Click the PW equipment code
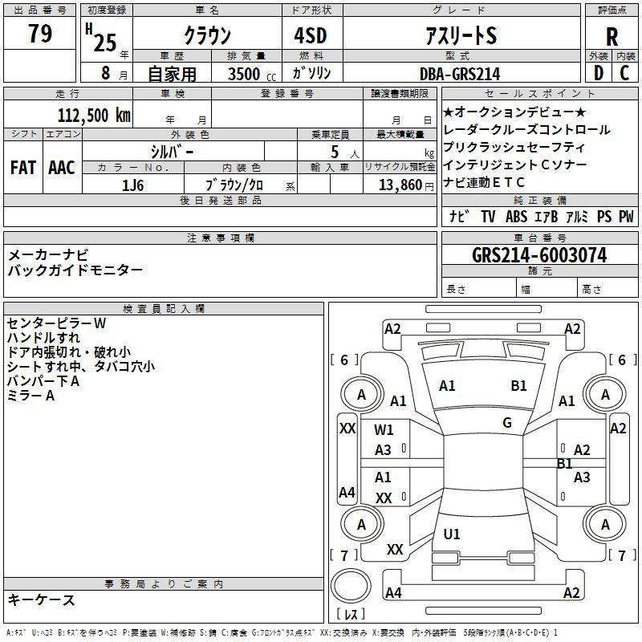 coord(626,217)
